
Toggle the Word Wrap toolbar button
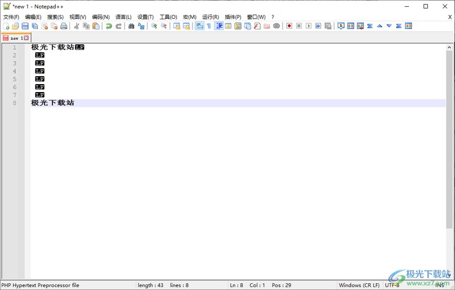(199, 26)
